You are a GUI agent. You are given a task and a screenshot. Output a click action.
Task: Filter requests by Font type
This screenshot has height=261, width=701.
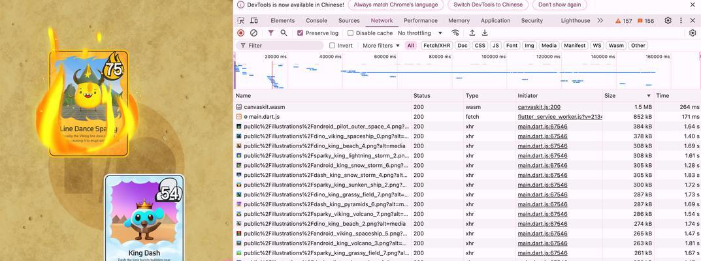click(512, 46)
